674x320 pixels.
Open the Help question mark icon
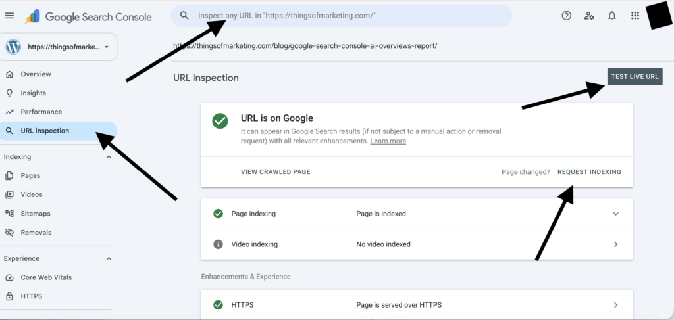coord(567,16)
